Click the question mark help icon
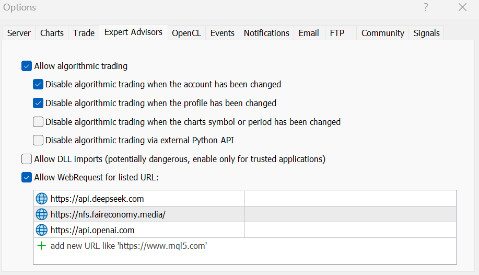The height and width of the screenshot is (275, 479). [x=426, y=7]
